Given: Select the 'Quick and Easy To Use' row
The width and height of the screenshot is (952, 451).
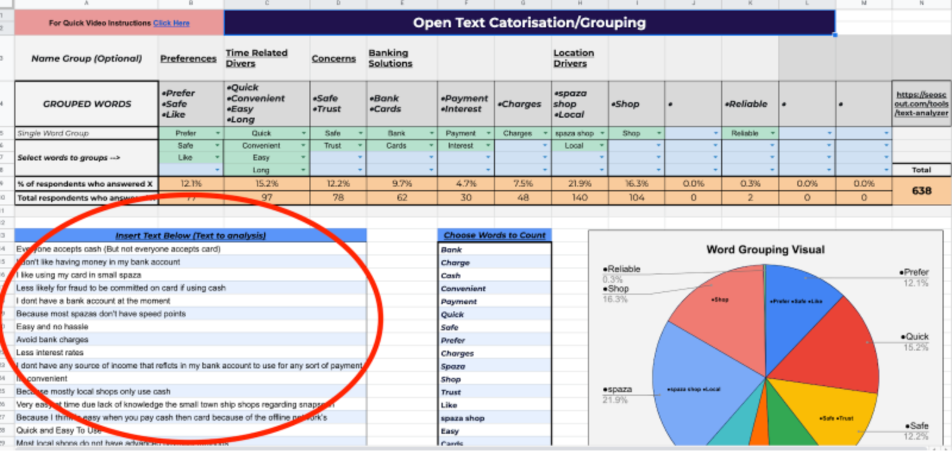Looking at the screenshot, I should point(190,430).
